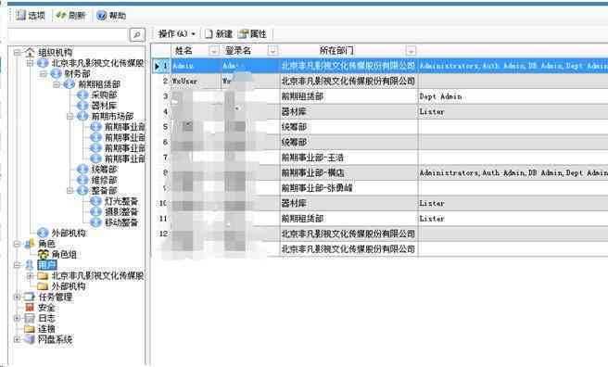Click the 新建 new document icon

click(x=209, y=34)
